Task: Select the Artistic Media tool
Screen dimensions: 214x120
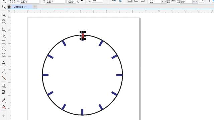Action: 4,36
